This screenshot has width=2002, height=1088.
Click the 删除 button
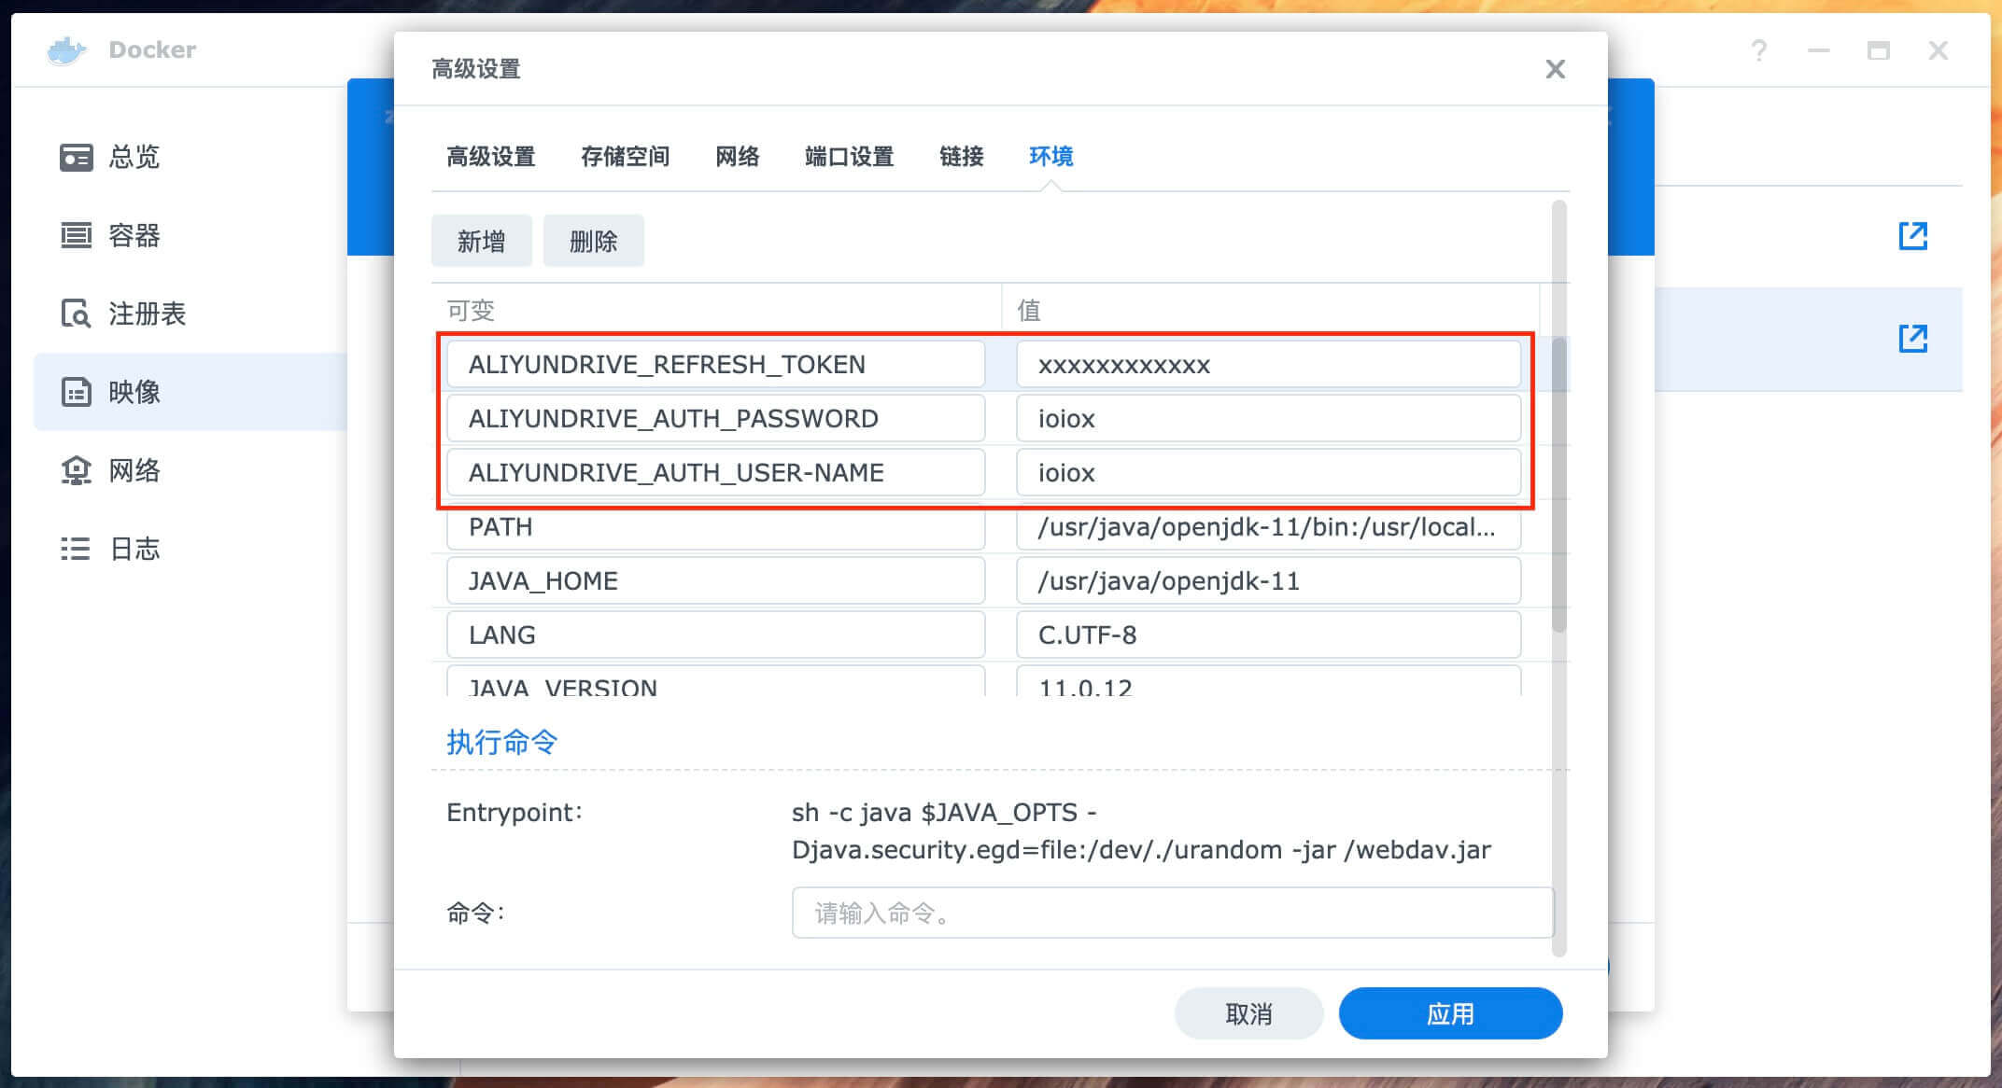(594, 241)
